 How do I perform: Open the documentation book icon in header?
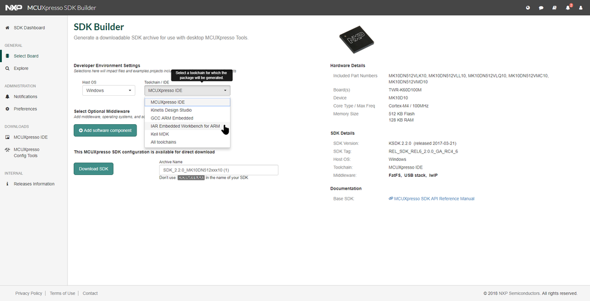[555, 8]
